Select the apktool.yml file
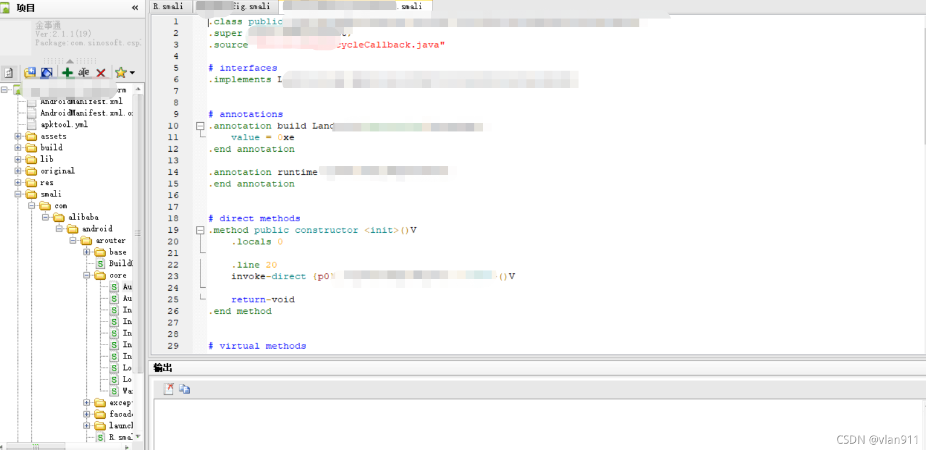Image resolution: width=926 pixels, height=450 pixels. (x=64, y=125)
